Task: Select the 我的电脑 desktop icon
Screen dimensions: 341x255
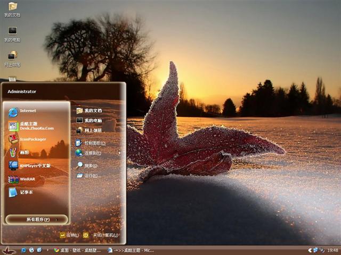Action: [x=12, y=34]
